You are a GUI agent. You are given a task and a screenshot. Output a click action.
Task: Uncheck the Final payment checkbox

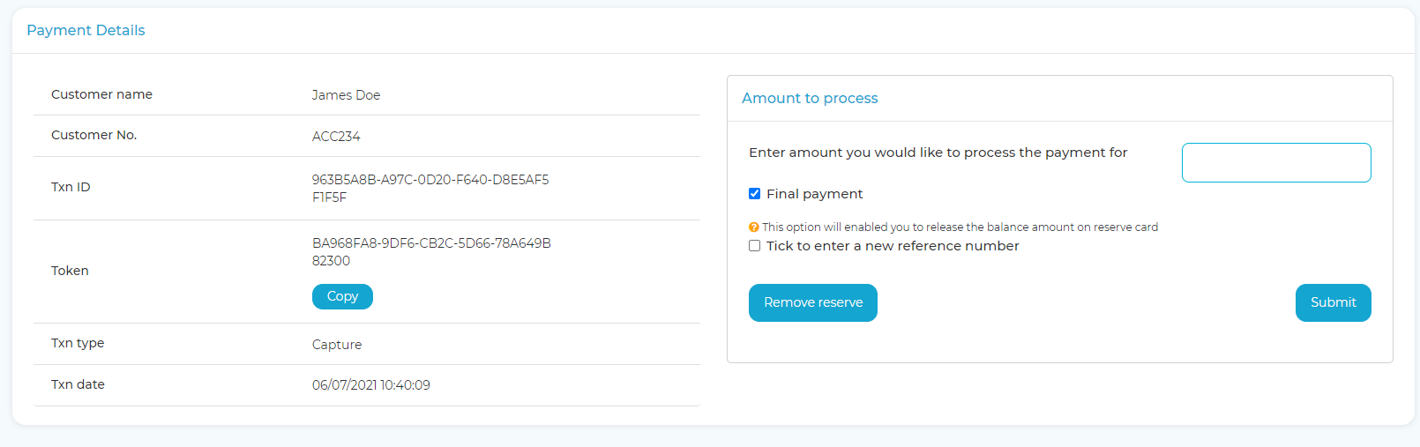coord(754,194)
